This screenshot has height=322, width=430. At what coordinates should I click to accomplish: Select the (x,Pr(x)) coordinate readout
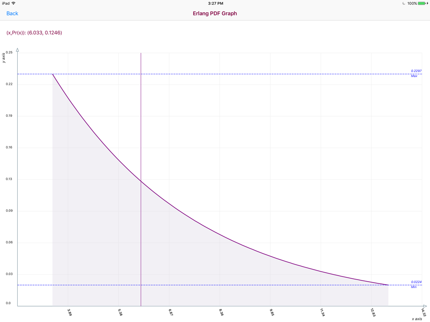(34, 33)
